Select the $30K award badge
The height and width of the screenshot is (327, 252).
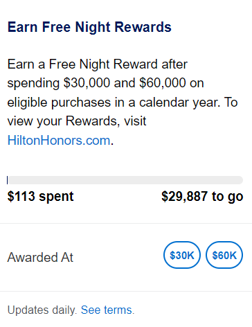point(182,255)
